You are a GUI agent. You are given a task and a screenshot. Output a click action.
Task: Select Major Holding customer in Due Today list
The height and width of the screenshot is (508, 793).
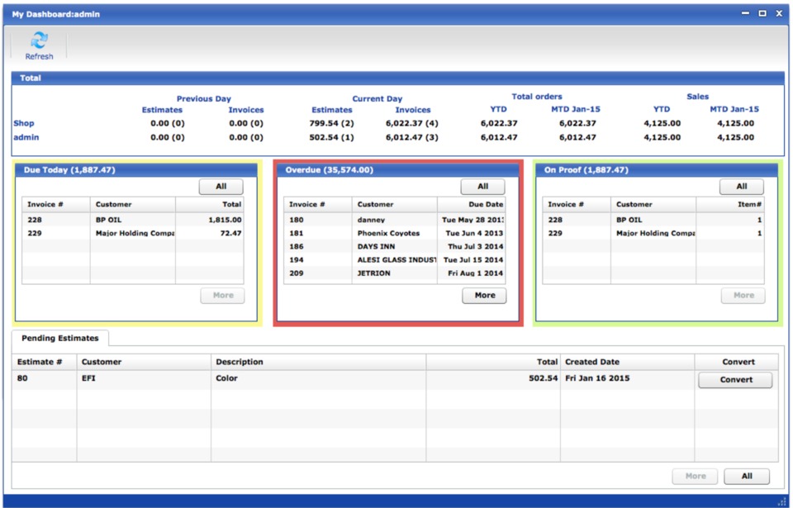coord(135,233)
